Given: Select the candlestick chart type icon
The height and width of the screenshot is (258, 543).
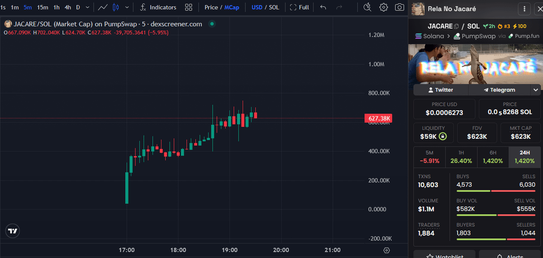Looking at the screenshot, I should [x=116, y=7].
